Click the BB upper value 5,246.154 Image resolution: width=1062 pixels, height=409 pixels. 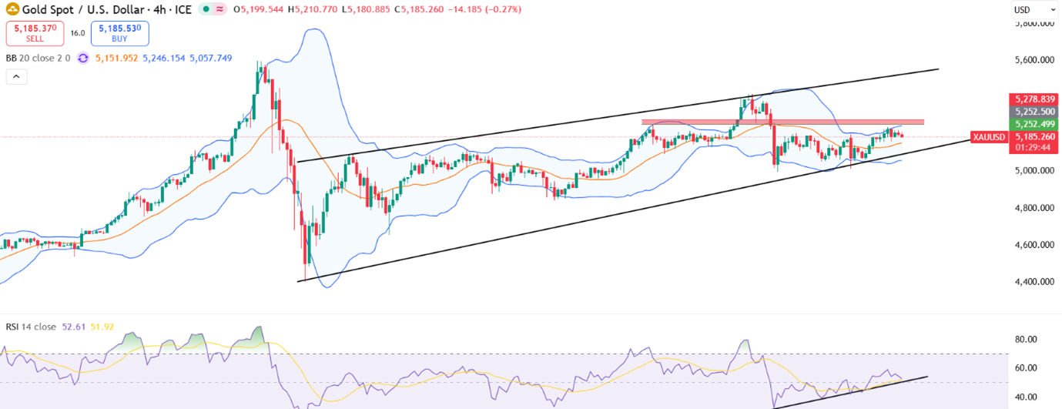pyautogui.click(x=164, y=58)
